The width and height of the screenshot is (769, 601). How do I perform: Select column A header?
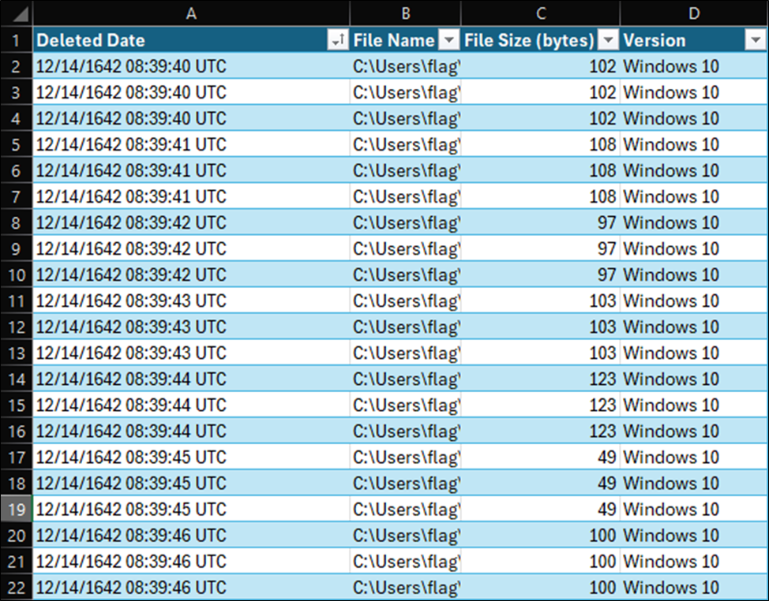point(191,13)
